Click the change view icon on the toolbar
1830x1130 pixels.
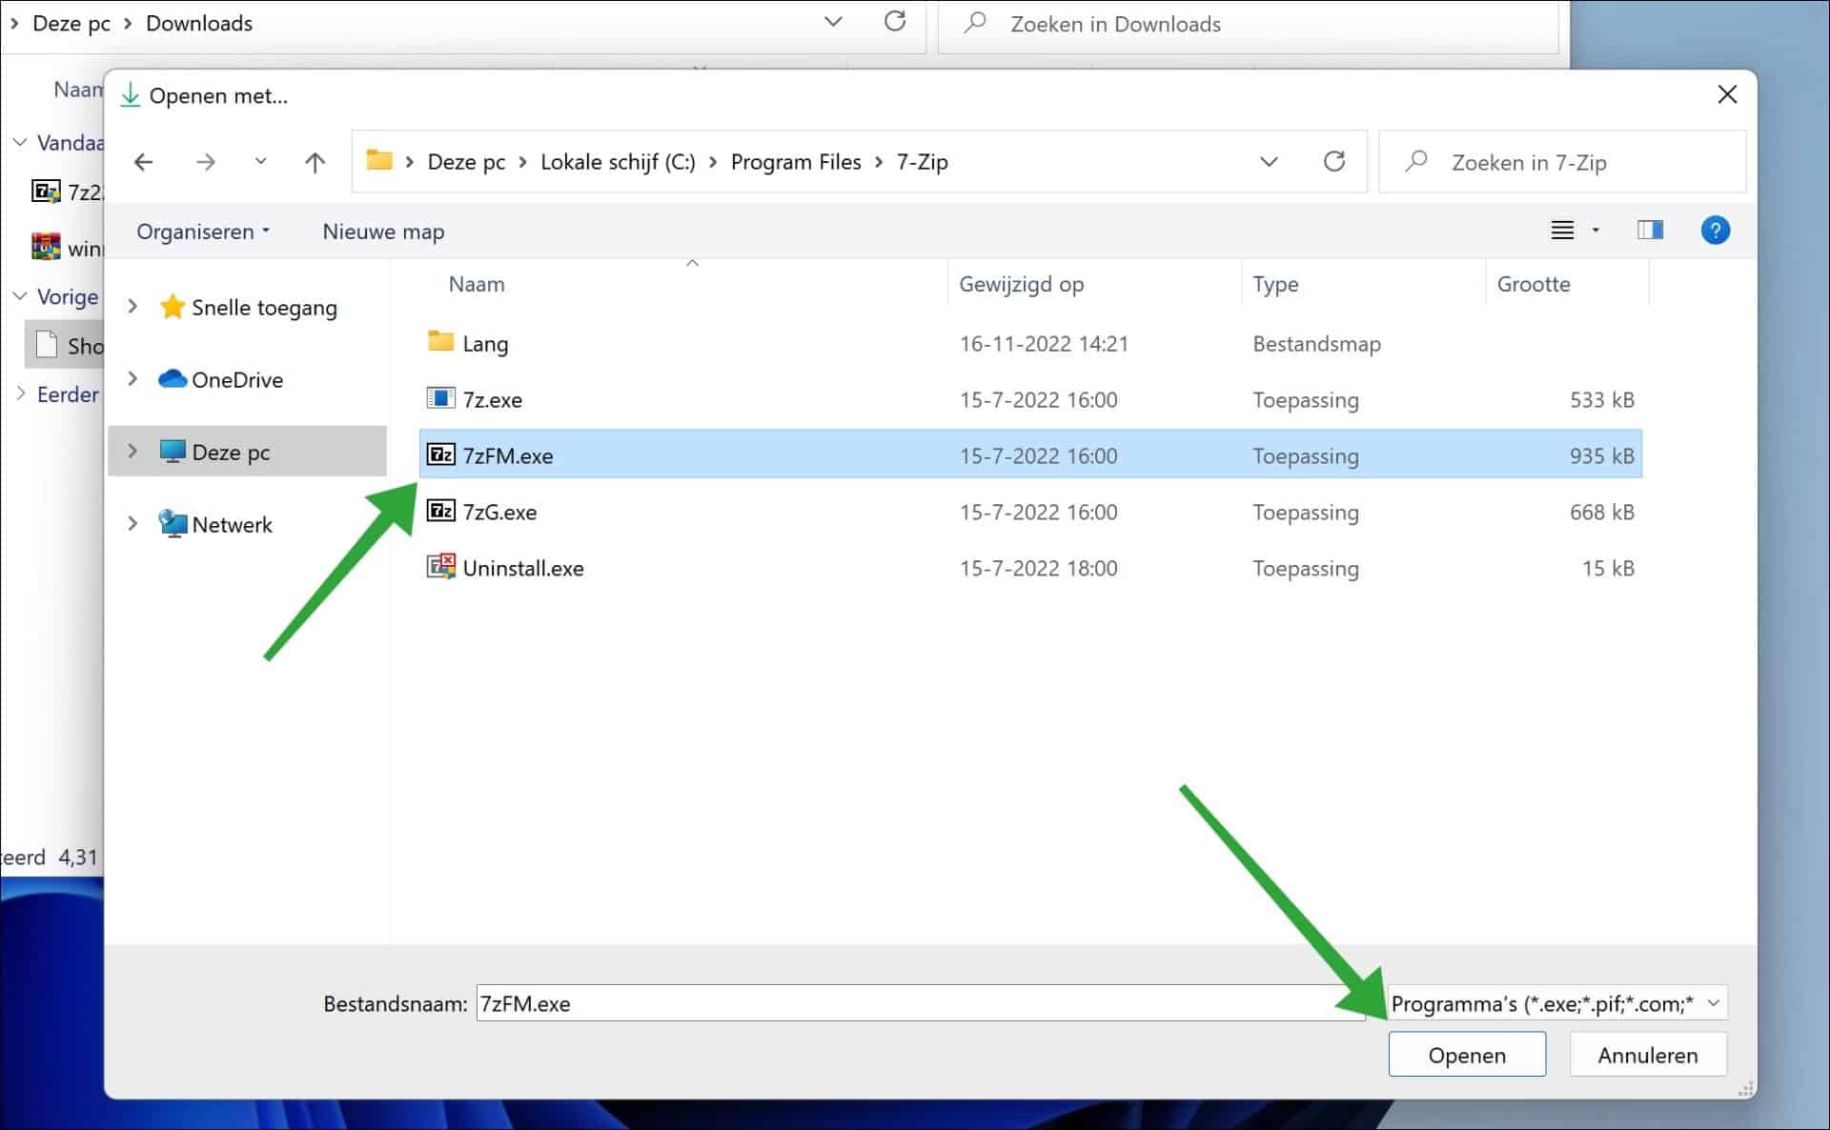1560,230
